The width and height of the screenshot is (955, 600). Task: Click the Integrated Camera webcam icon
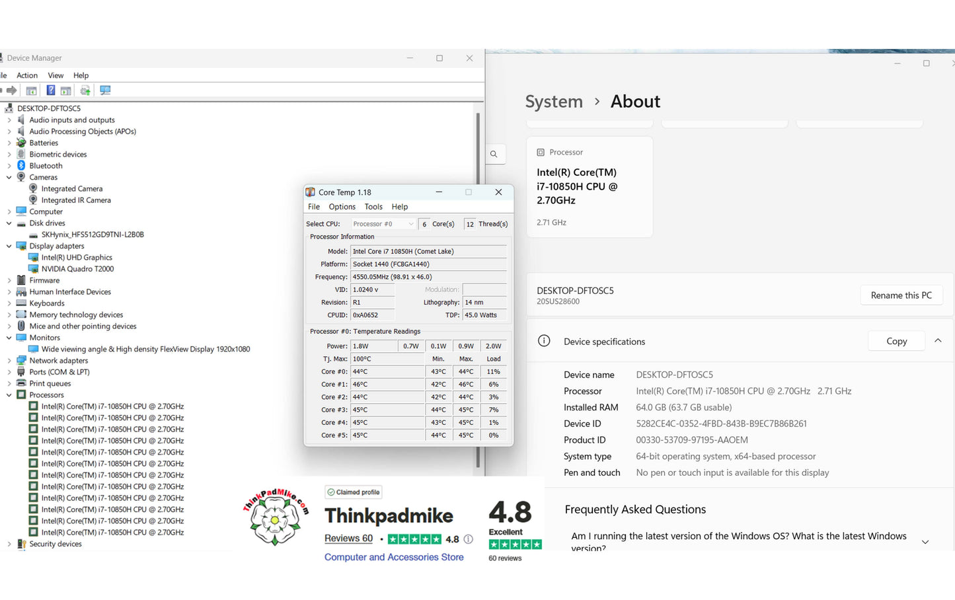tap(33, 189)
